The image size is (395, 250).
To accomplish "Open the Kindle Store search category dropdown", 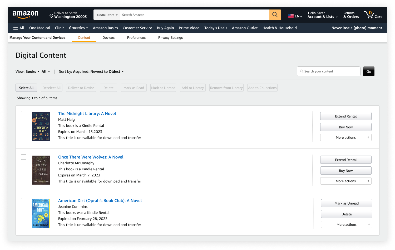I will (107, 15).
